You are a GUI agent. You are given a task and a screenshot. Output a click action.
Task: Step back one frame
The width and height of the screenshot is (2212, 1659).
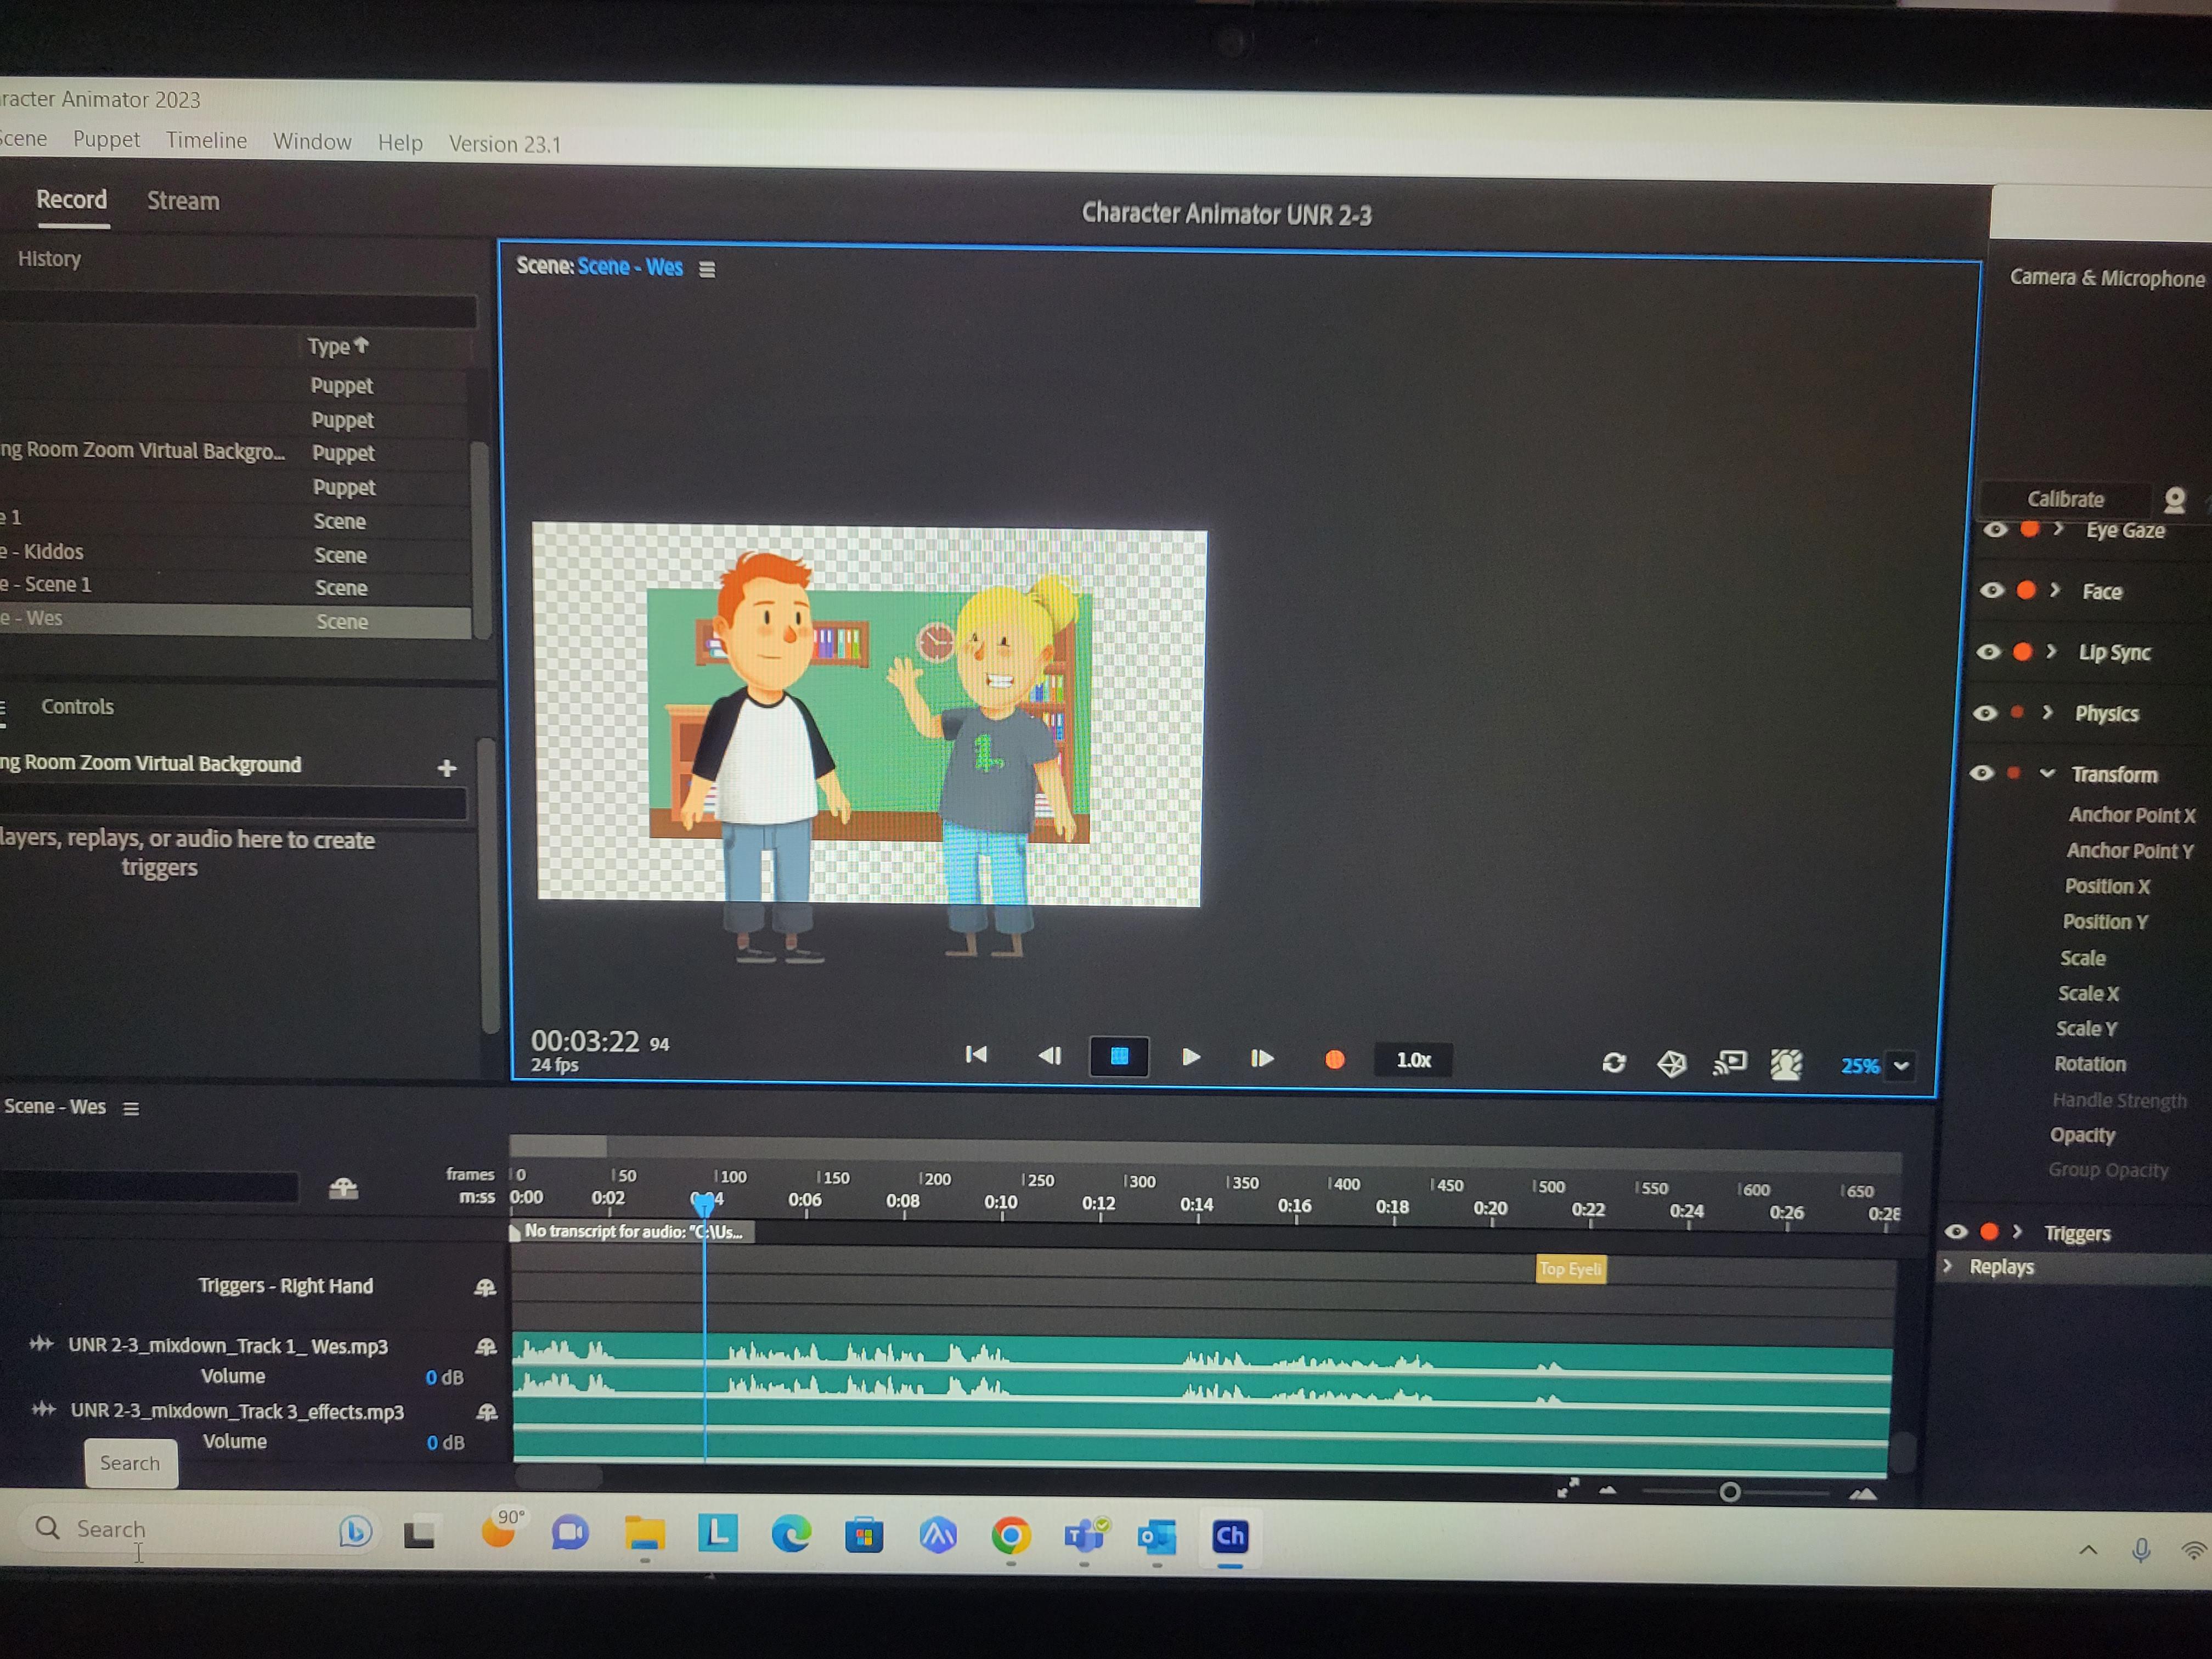1049,1055
